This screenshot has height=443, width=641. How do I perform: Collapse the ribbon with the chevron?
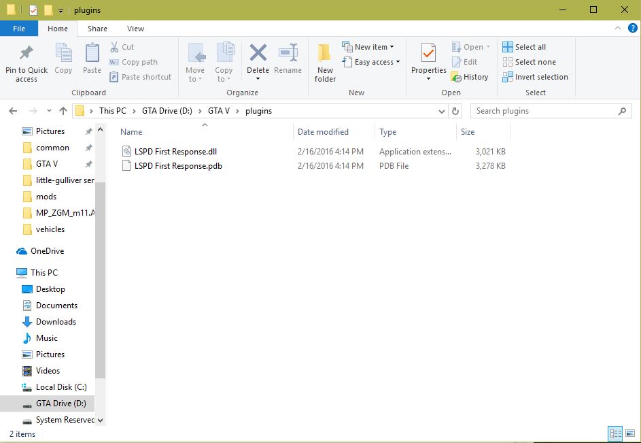618,29
